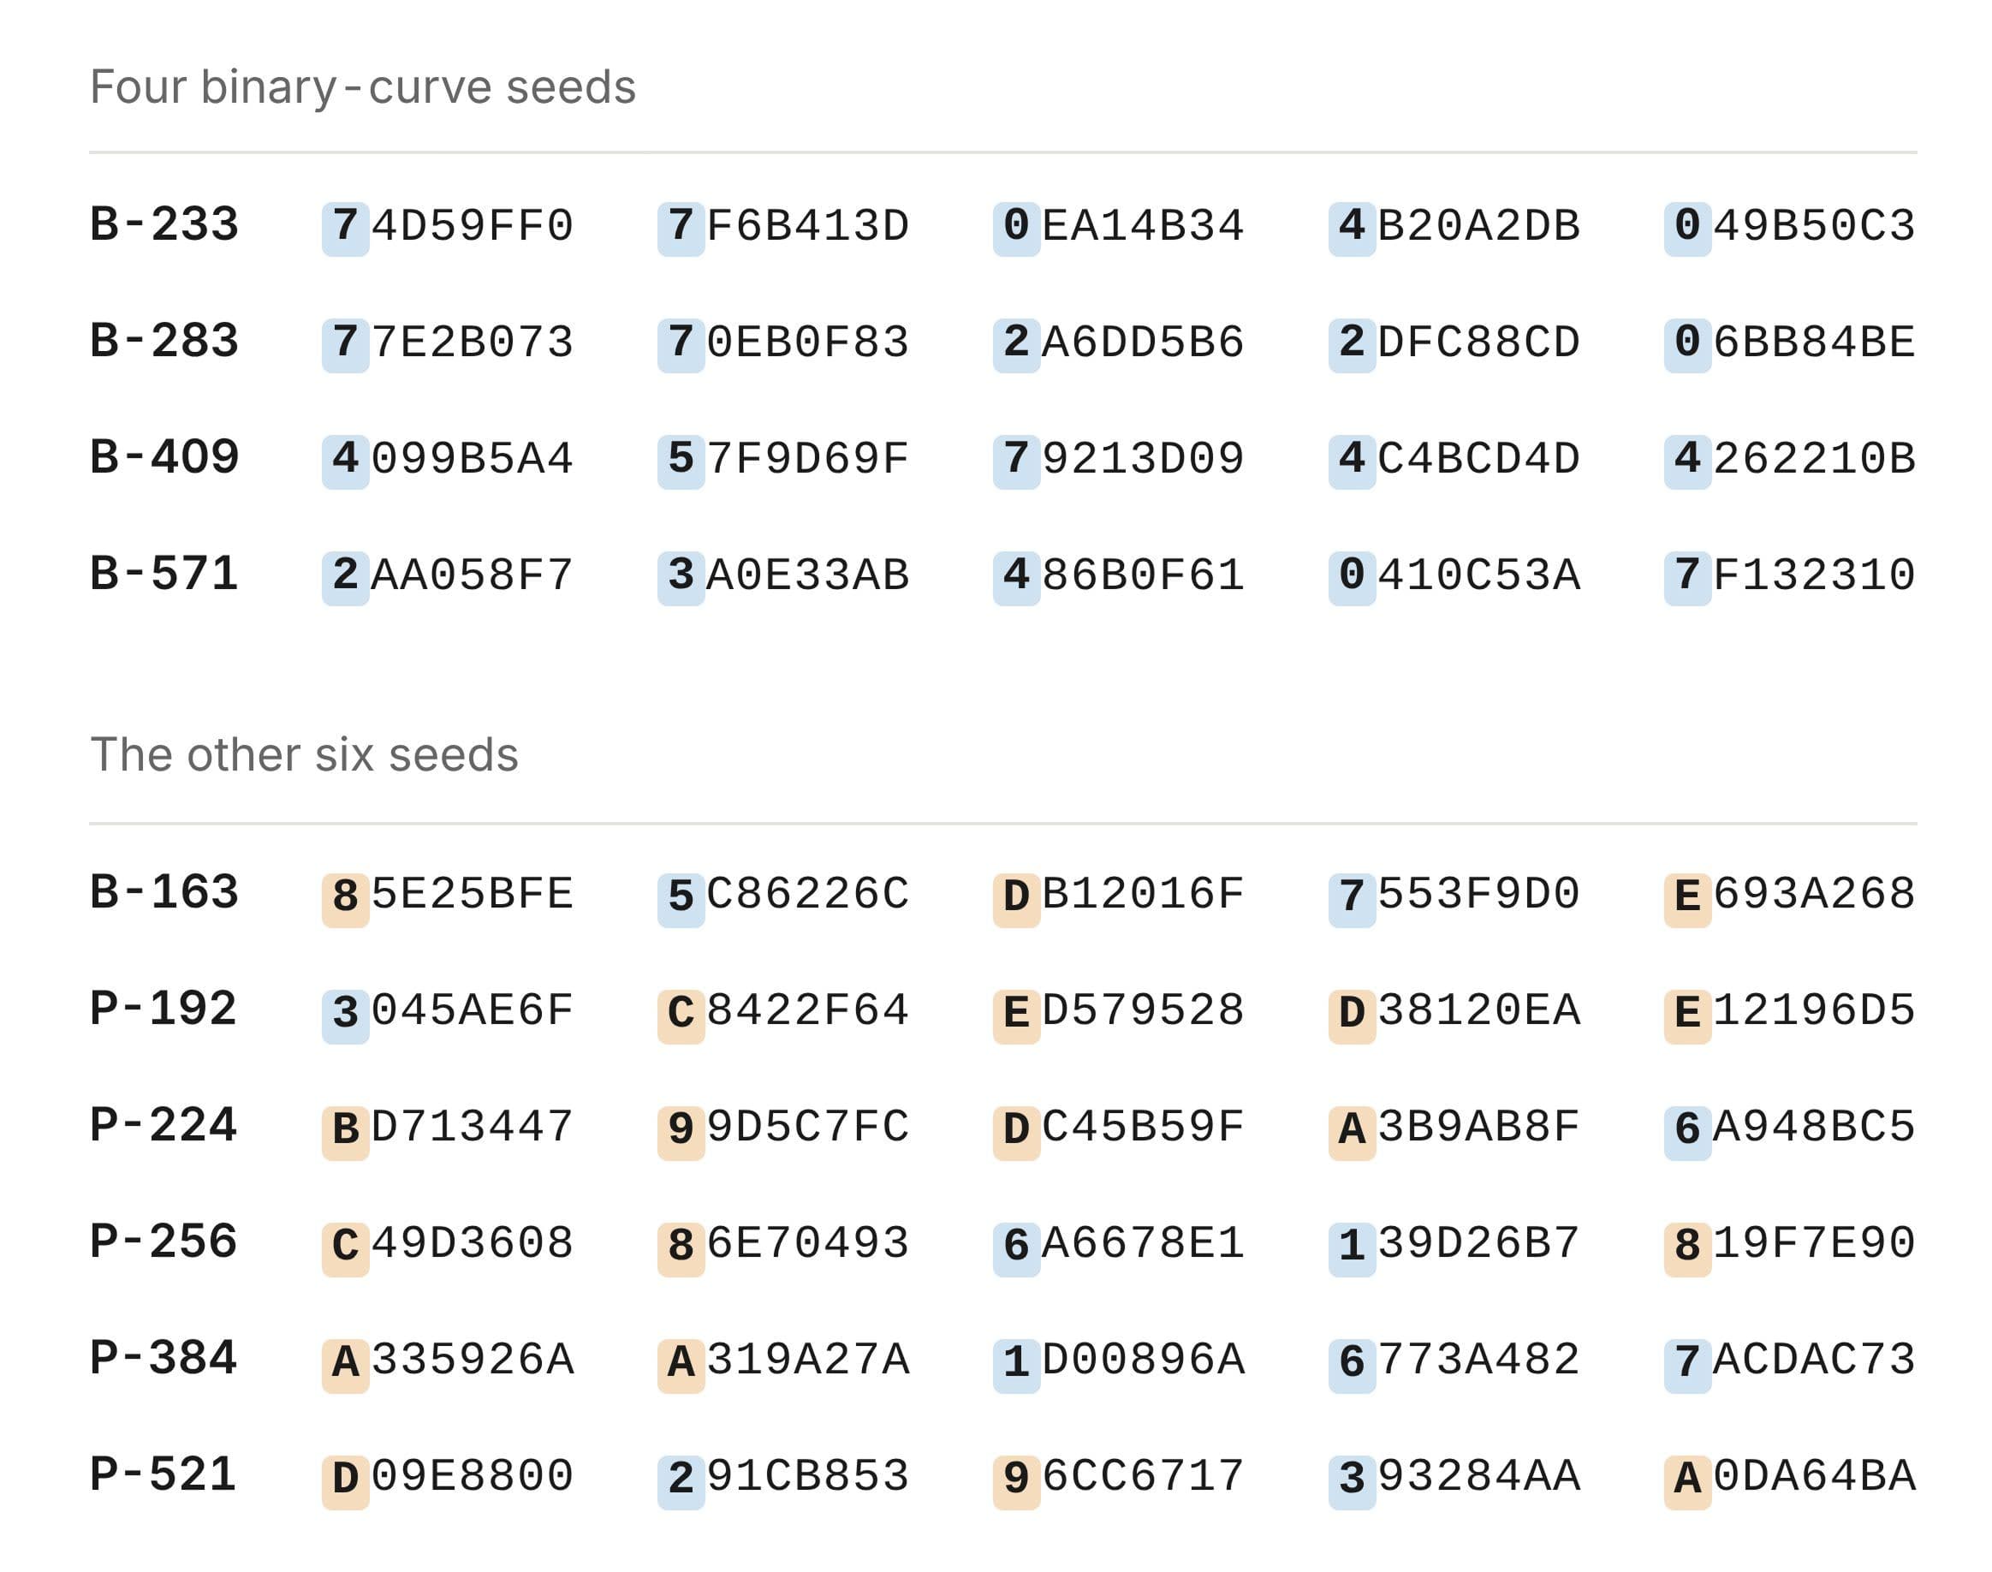Select hex word DB12016F in B-163
The image size is (1992, 1572).
pos(1118,896)
